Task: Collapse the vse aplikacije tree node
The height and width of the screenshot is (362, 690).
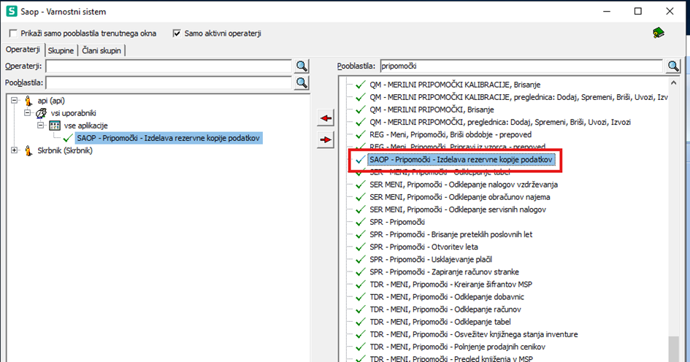Action: [40, 126]
